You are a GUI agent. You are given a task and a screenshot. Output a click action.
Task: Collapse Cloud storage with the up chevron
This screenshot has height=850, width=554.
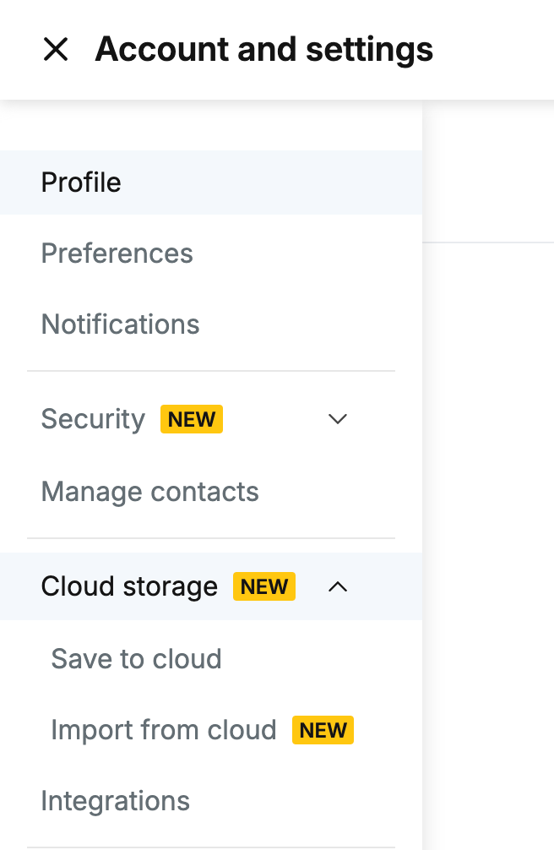pos(337,586)
